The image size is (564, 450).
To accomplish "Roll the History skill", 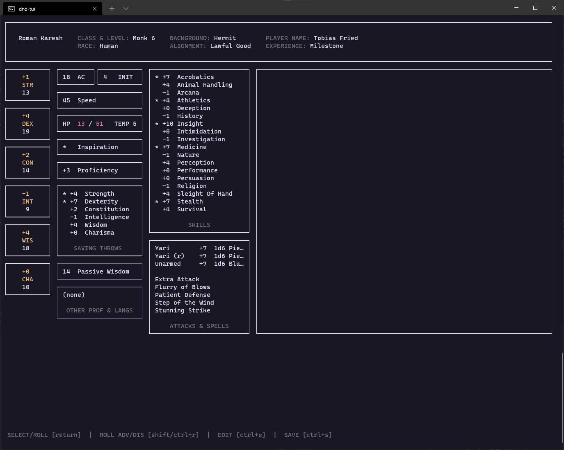I will point(199,116).
